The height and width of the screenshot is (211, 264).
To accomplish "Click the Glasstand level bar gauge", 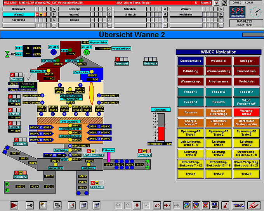I will tap(161, 127).
